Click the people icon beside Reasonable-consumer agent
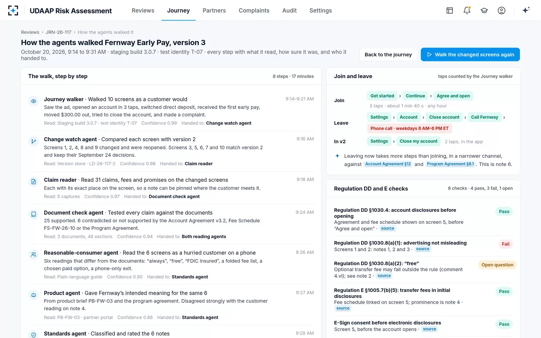This screenshot has width=541, height=338. pos(34,255)
